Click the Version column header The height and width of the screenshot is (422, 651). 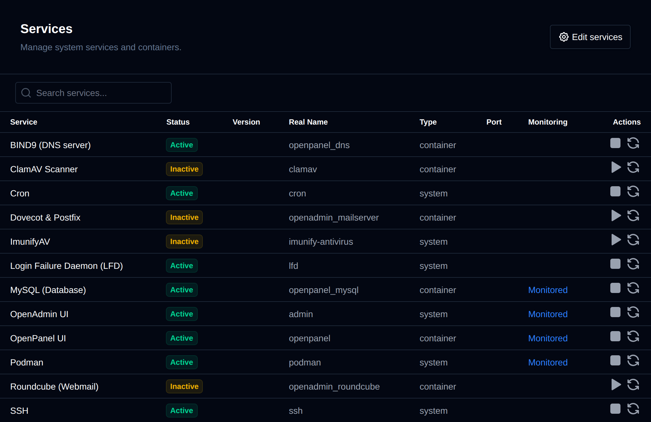point(246,122)
